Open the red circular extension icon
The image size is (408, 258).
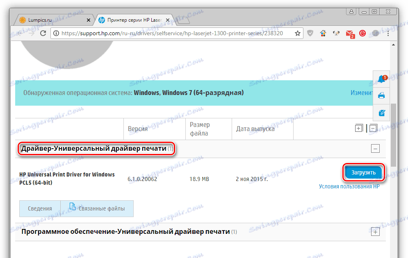(x=362, y=33)
